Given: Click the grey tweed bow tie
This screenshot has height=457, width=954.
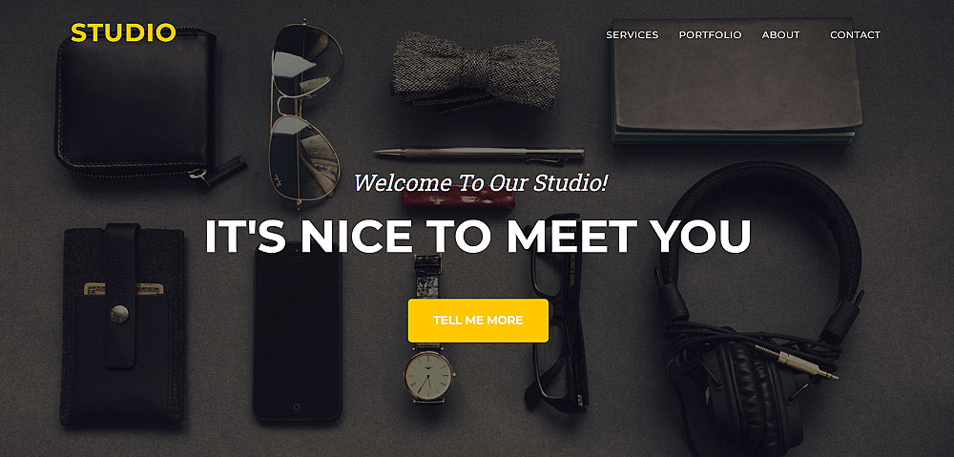Looking at the screenshot, I should (475, 72).
